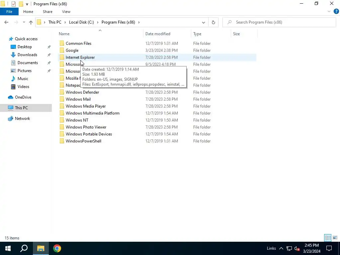Open the Explorer Help question mark

336,12
